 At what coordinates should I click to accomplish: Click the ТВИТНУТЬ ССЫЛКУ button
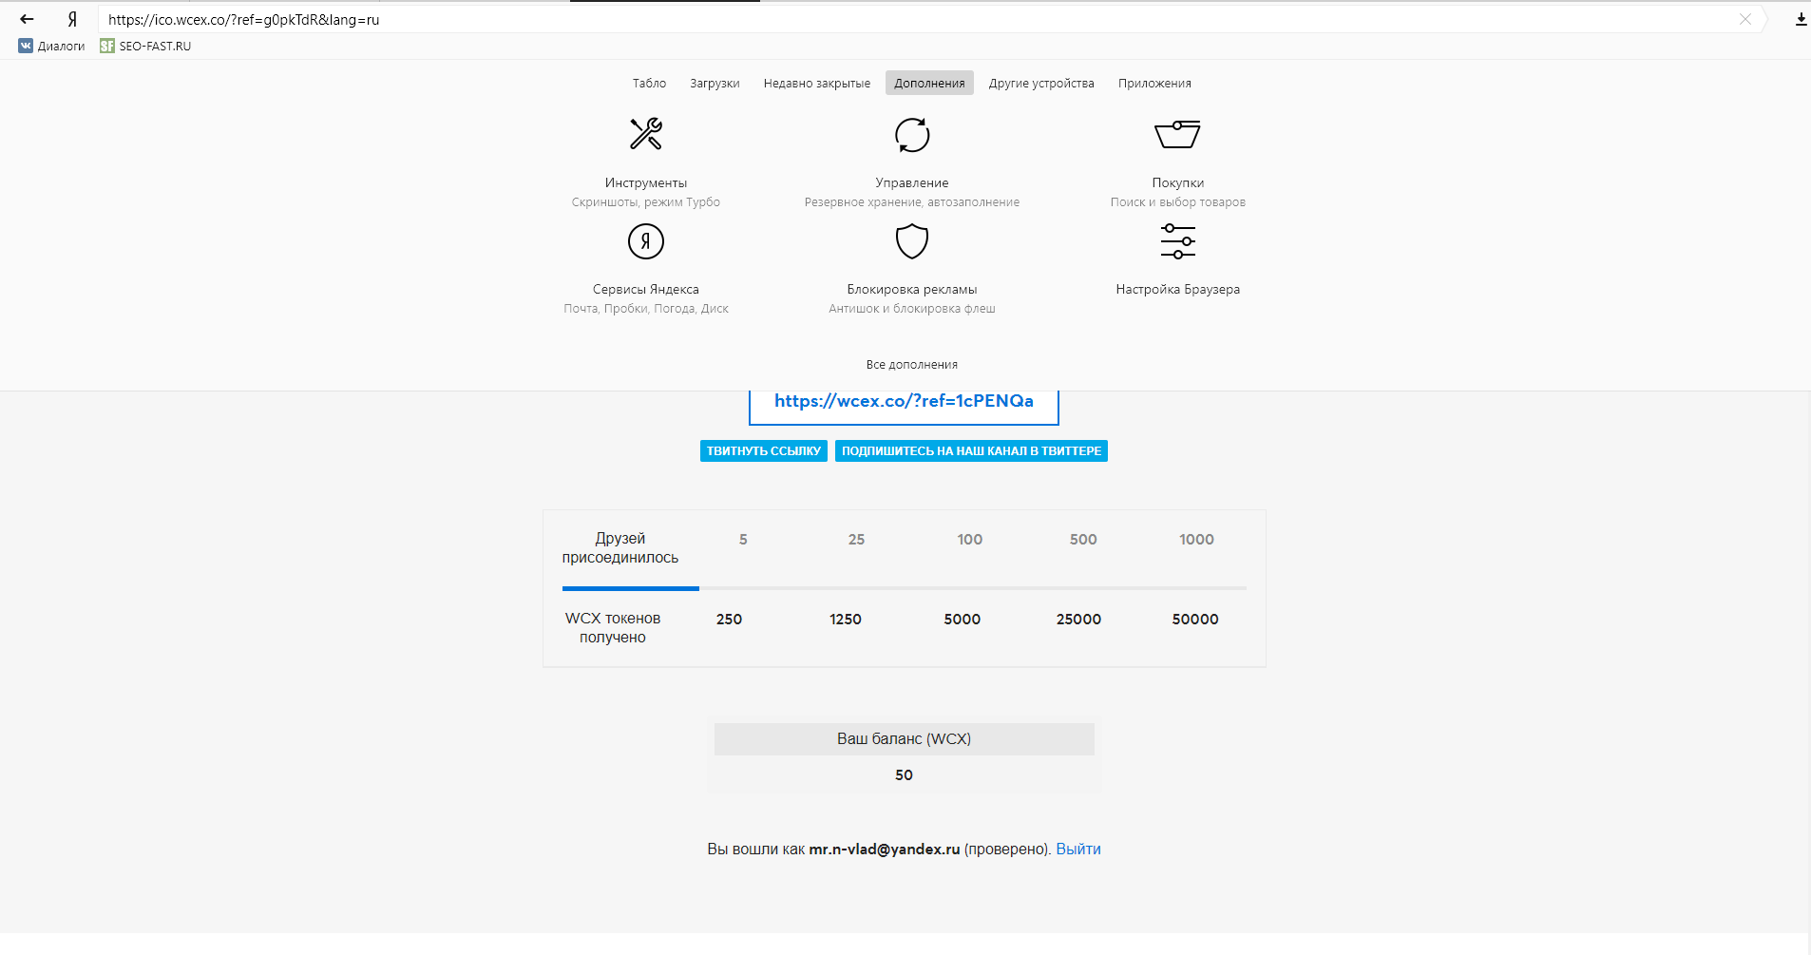tap(764, 451)
